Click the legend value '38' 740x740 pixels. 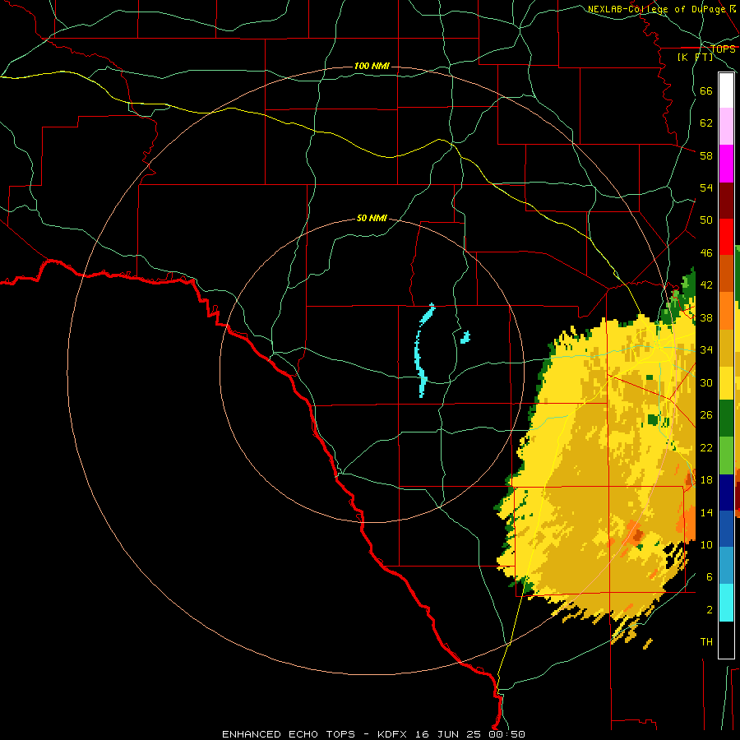point(706,317)
